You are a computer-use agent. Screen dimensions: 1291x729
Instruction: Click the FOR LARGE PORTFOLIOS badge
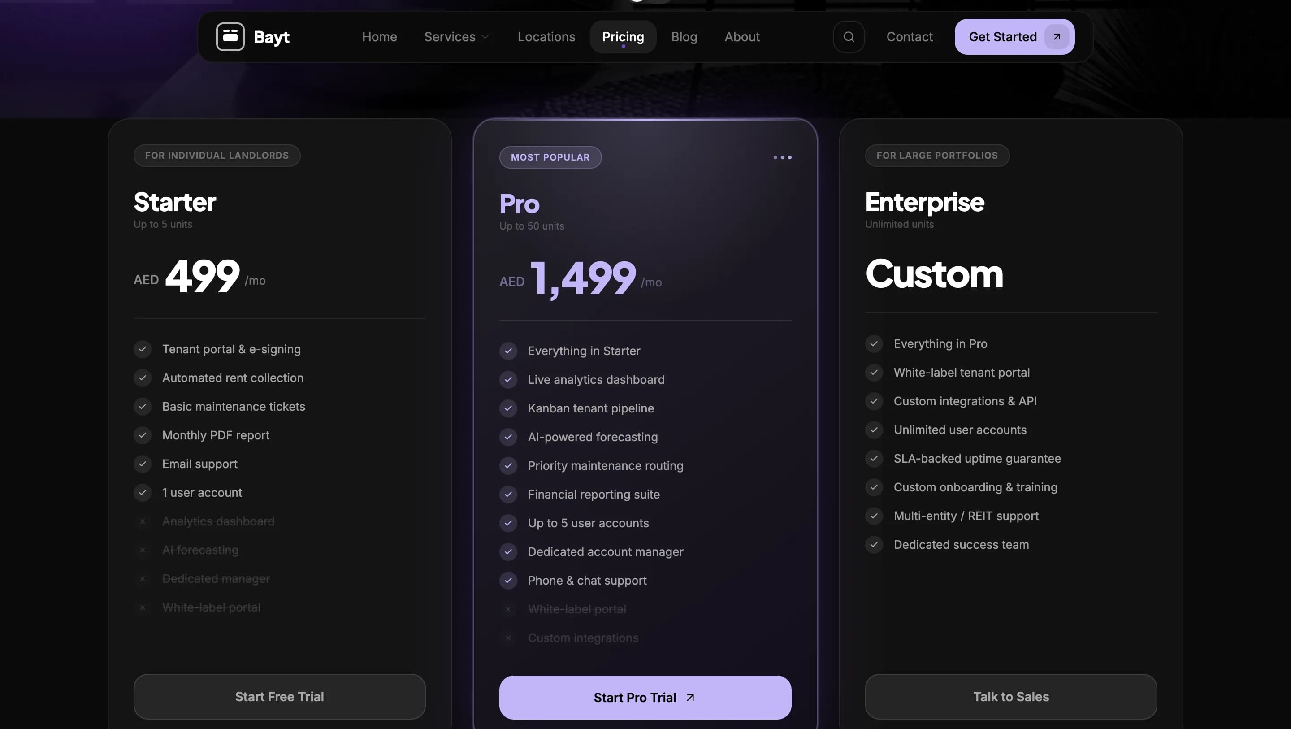(x=937, y=156)
